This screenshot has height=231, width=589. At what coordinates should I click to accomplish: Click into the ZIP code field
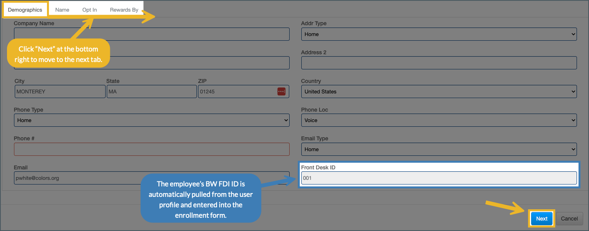tap(237, 91)
